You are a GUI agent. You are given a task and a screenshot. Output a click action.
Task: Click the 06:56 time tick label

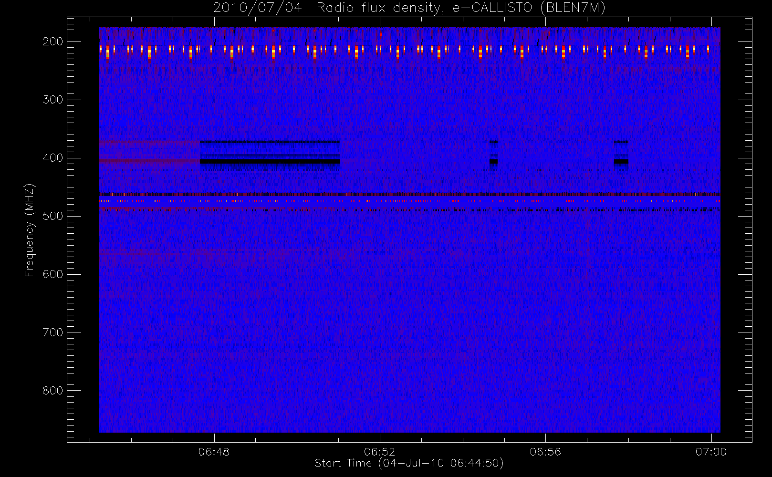[x=545, y=452]
